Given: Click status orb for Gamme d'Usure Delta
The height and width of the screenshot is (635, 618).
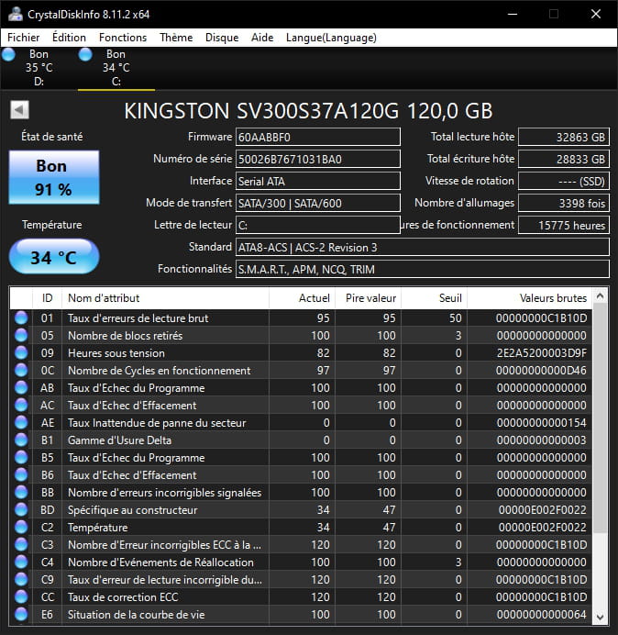Looking at the screenshot, I should pyautogui.click(x=21, y=440).
